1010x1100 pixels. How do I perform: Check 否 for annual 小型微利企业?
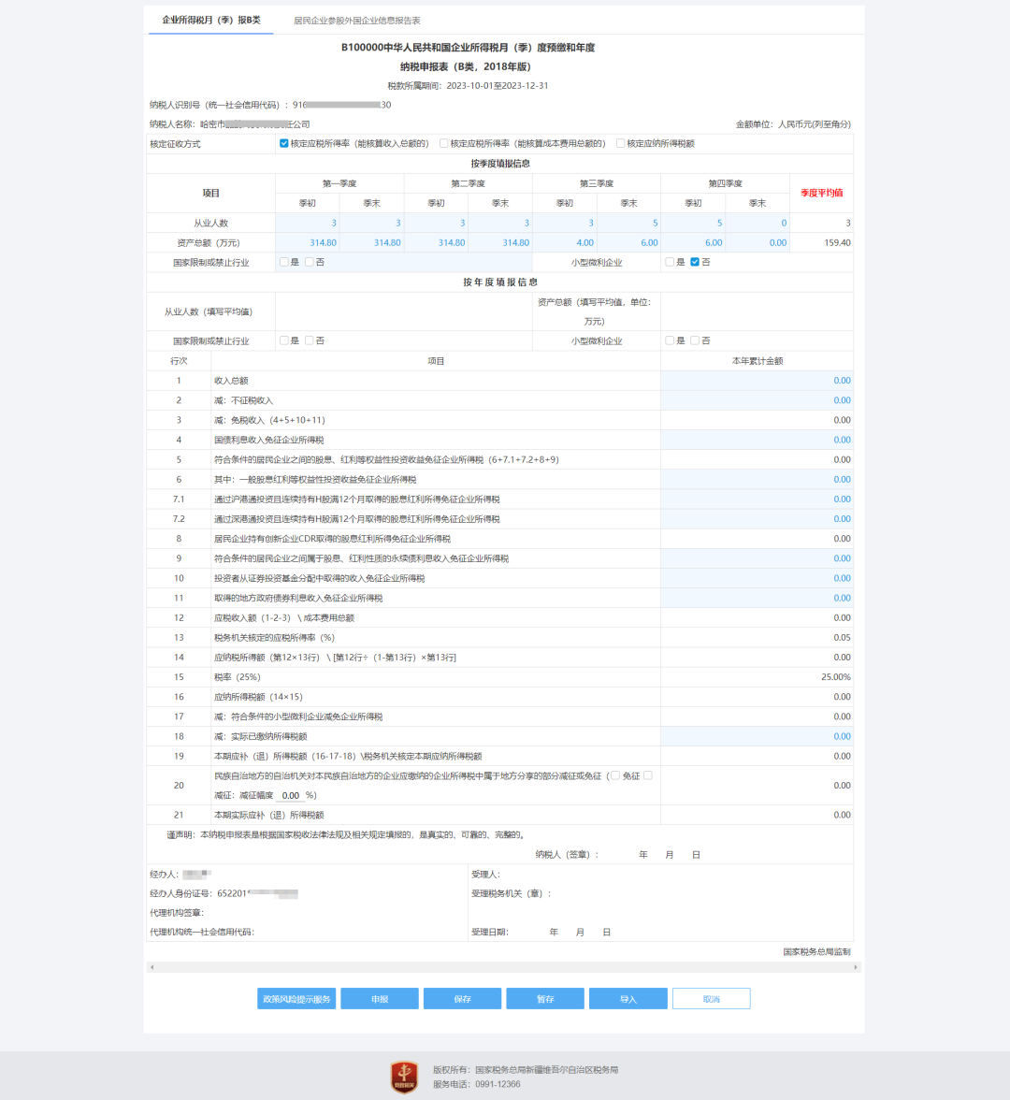point(695,340)
